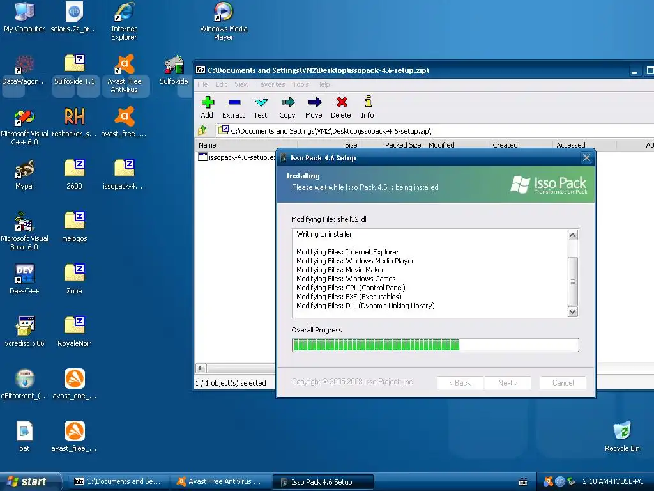The height and width of the screenshot is (491, 654).
Task: Open Avast Free Antivirus desktop shortcut
Action: (124, 74)
